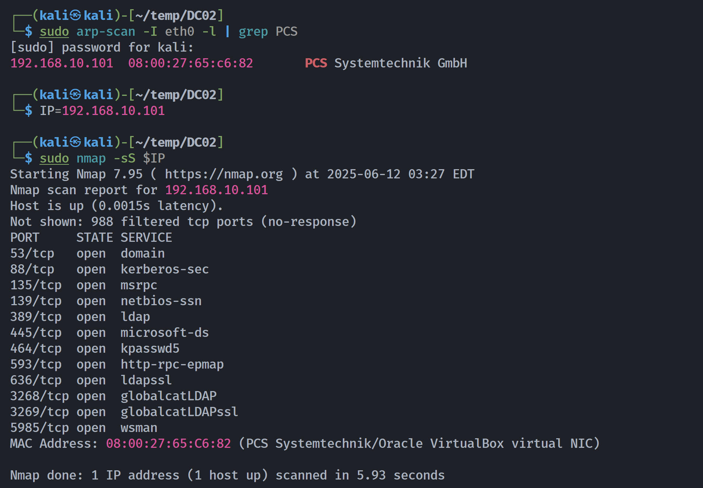Click the IP address in arp-scan output
Screen dimensions: 703x488
tap(62, 63)
